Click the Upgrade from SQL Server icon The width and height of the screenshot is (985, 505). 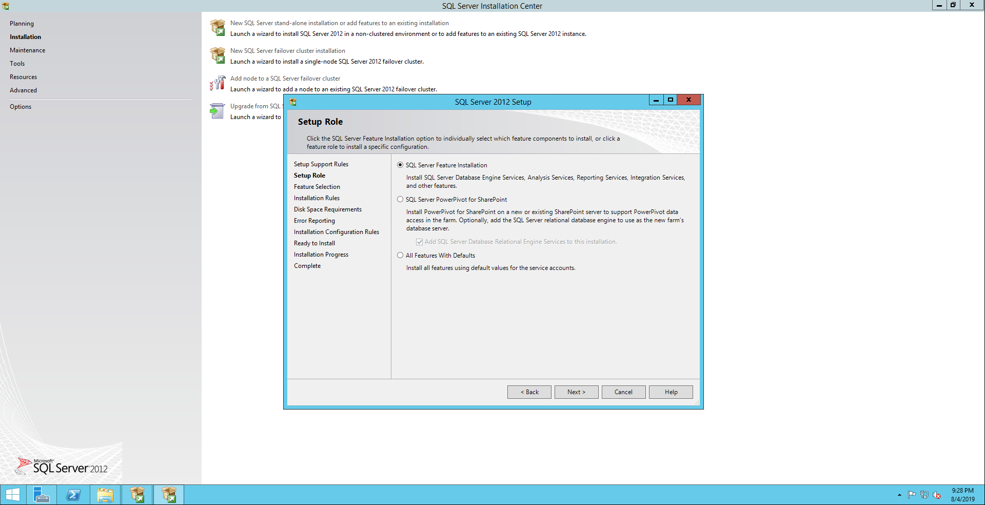pyautogui.click(x=218, y=111)
